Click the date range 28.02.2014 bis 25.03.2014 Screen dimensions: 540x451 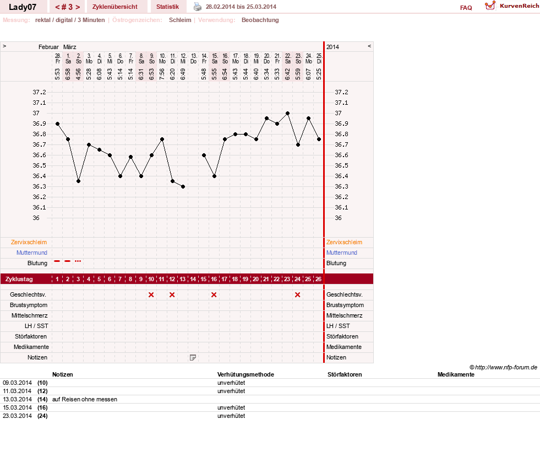pyautogui.click(x=241, y=7)
